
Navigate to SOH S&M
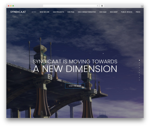pyautogui.click(x=103, y=12)
